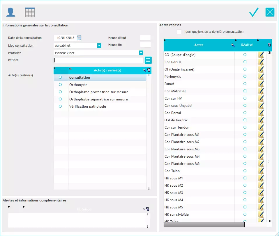Mark Cor Plantaire sous M1 as réalisé

pyautogui.click(x=245, y=135)
